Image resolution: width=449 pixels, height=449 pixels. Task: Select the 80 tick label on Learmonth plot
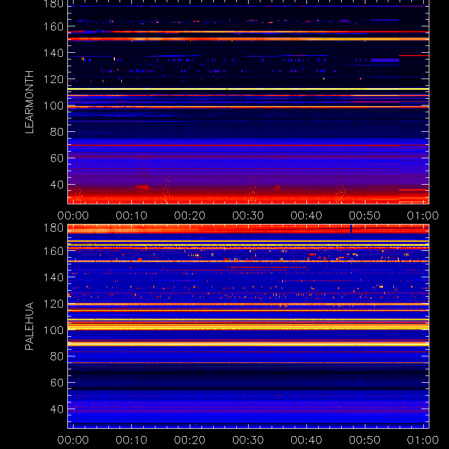57,132
